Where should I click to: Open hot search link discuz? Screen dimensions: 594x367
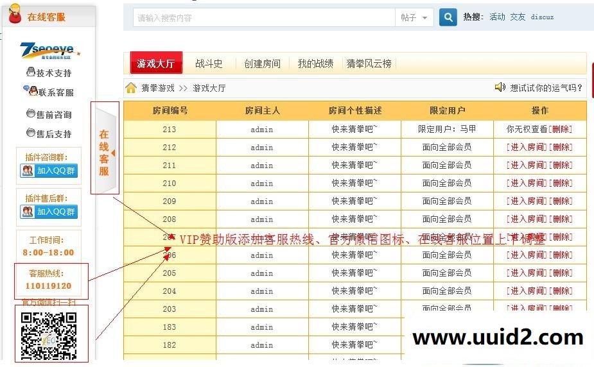click(x=542, y=17)
